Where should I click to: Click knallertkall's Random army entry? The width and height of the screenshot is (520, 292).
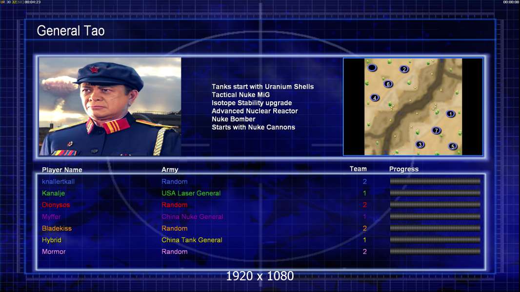click(x=175, y=182)
